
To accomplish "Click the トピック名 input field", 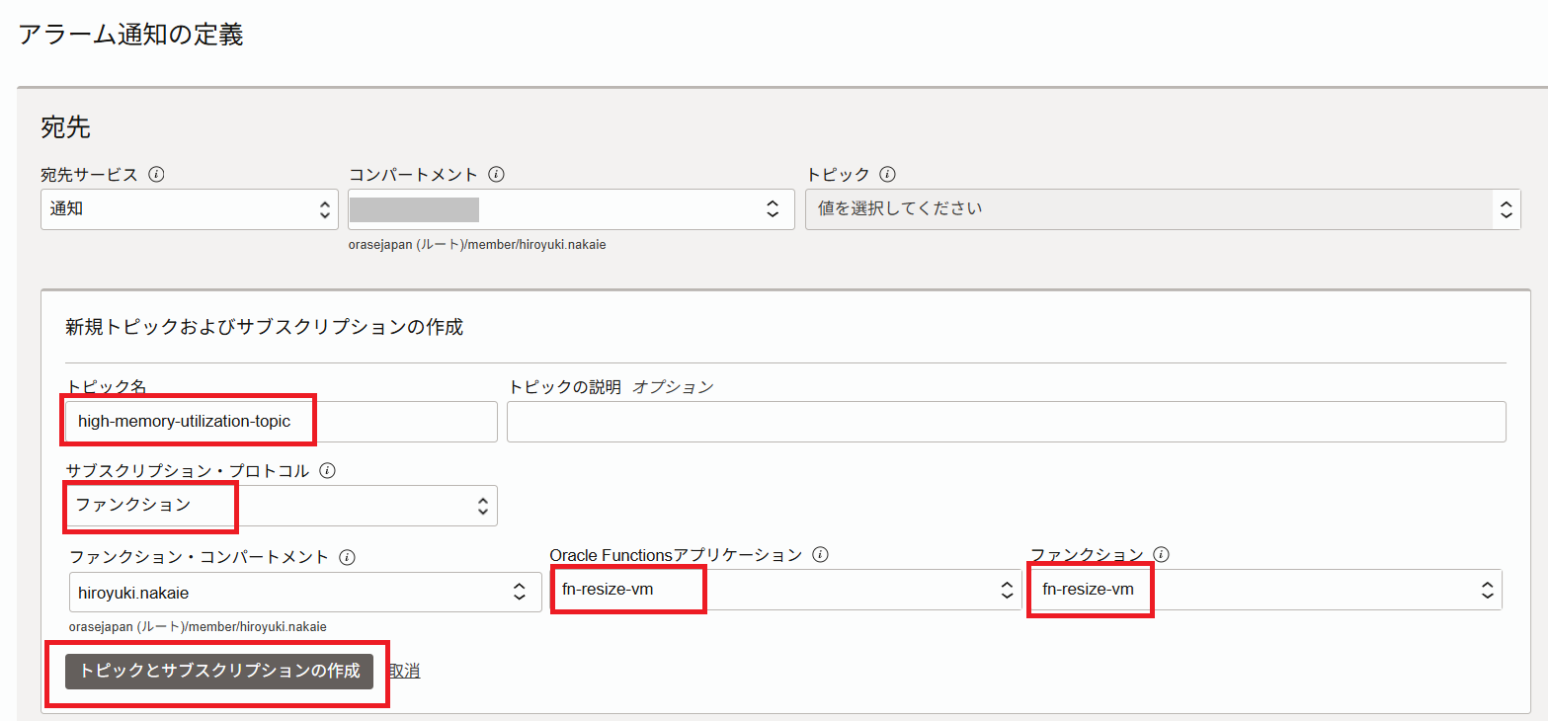I will tap(282, 422).
